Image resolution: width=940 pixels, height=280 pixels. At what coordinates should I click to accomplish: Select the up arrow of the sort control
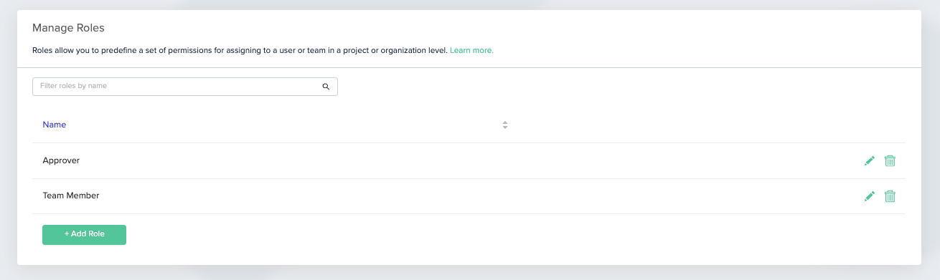(505, 122)
